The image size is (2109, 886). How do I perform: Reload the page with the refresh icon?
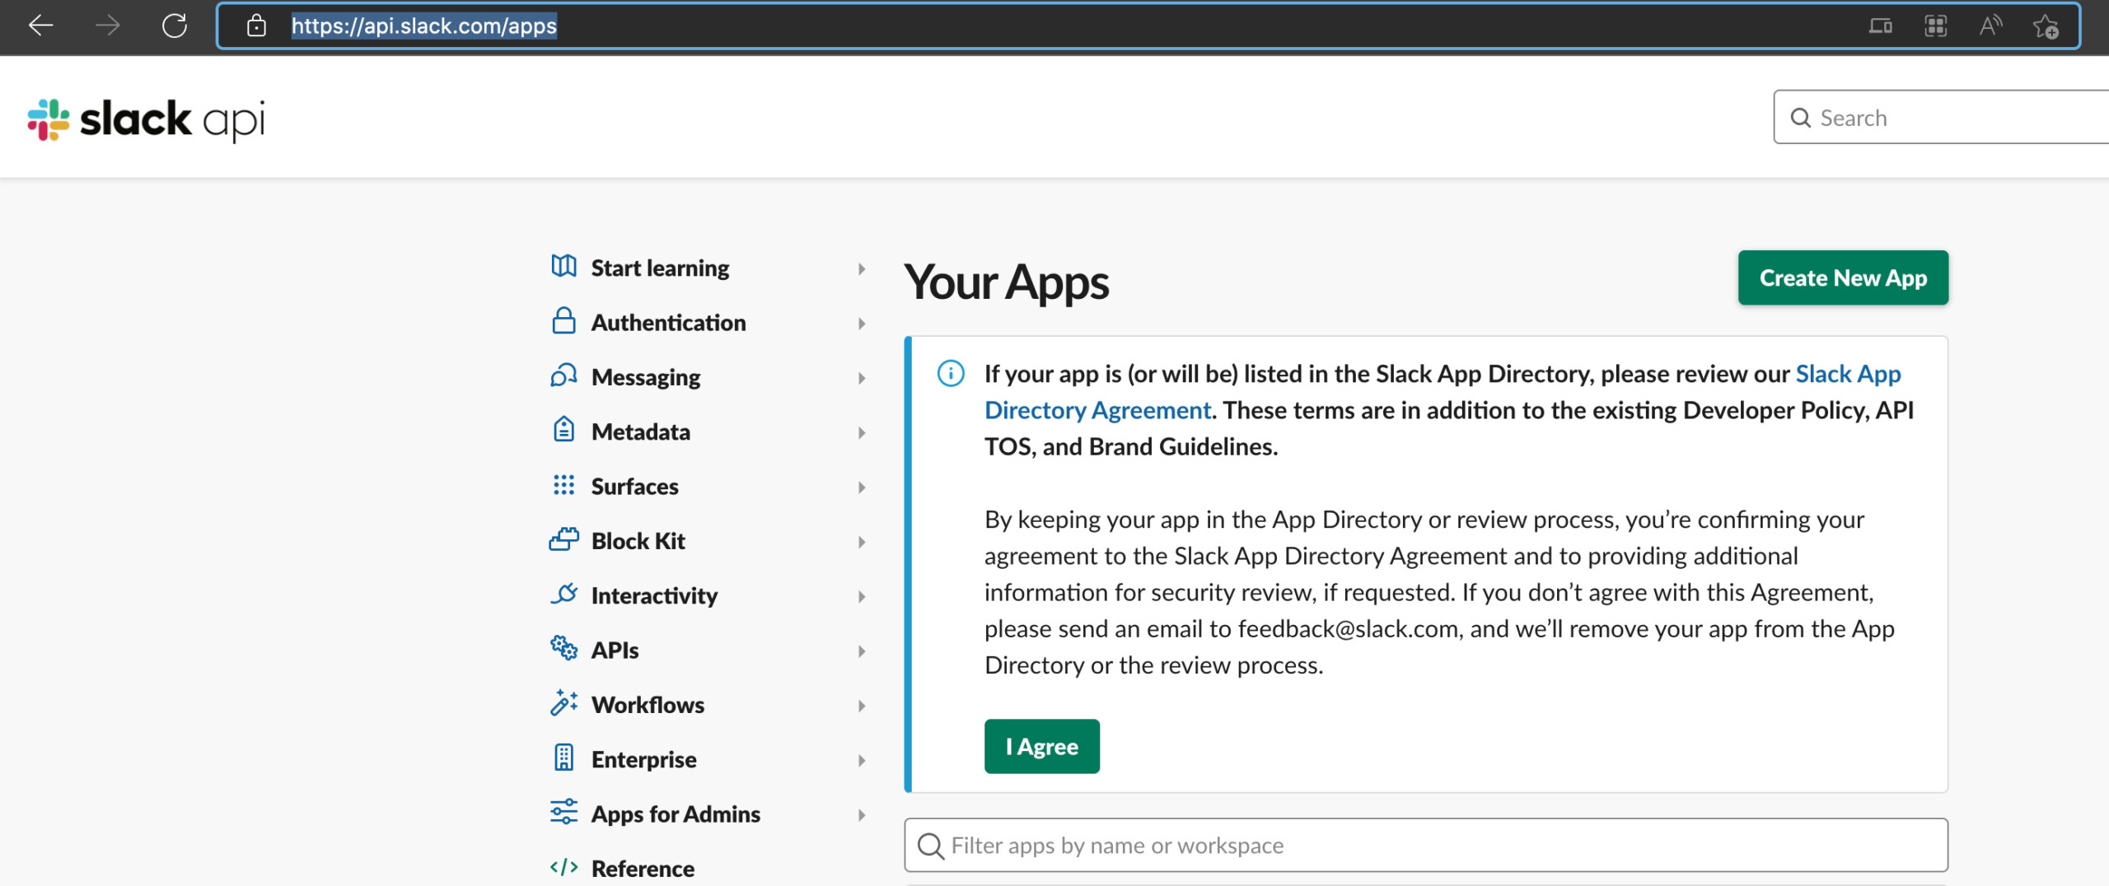point(175,26)
